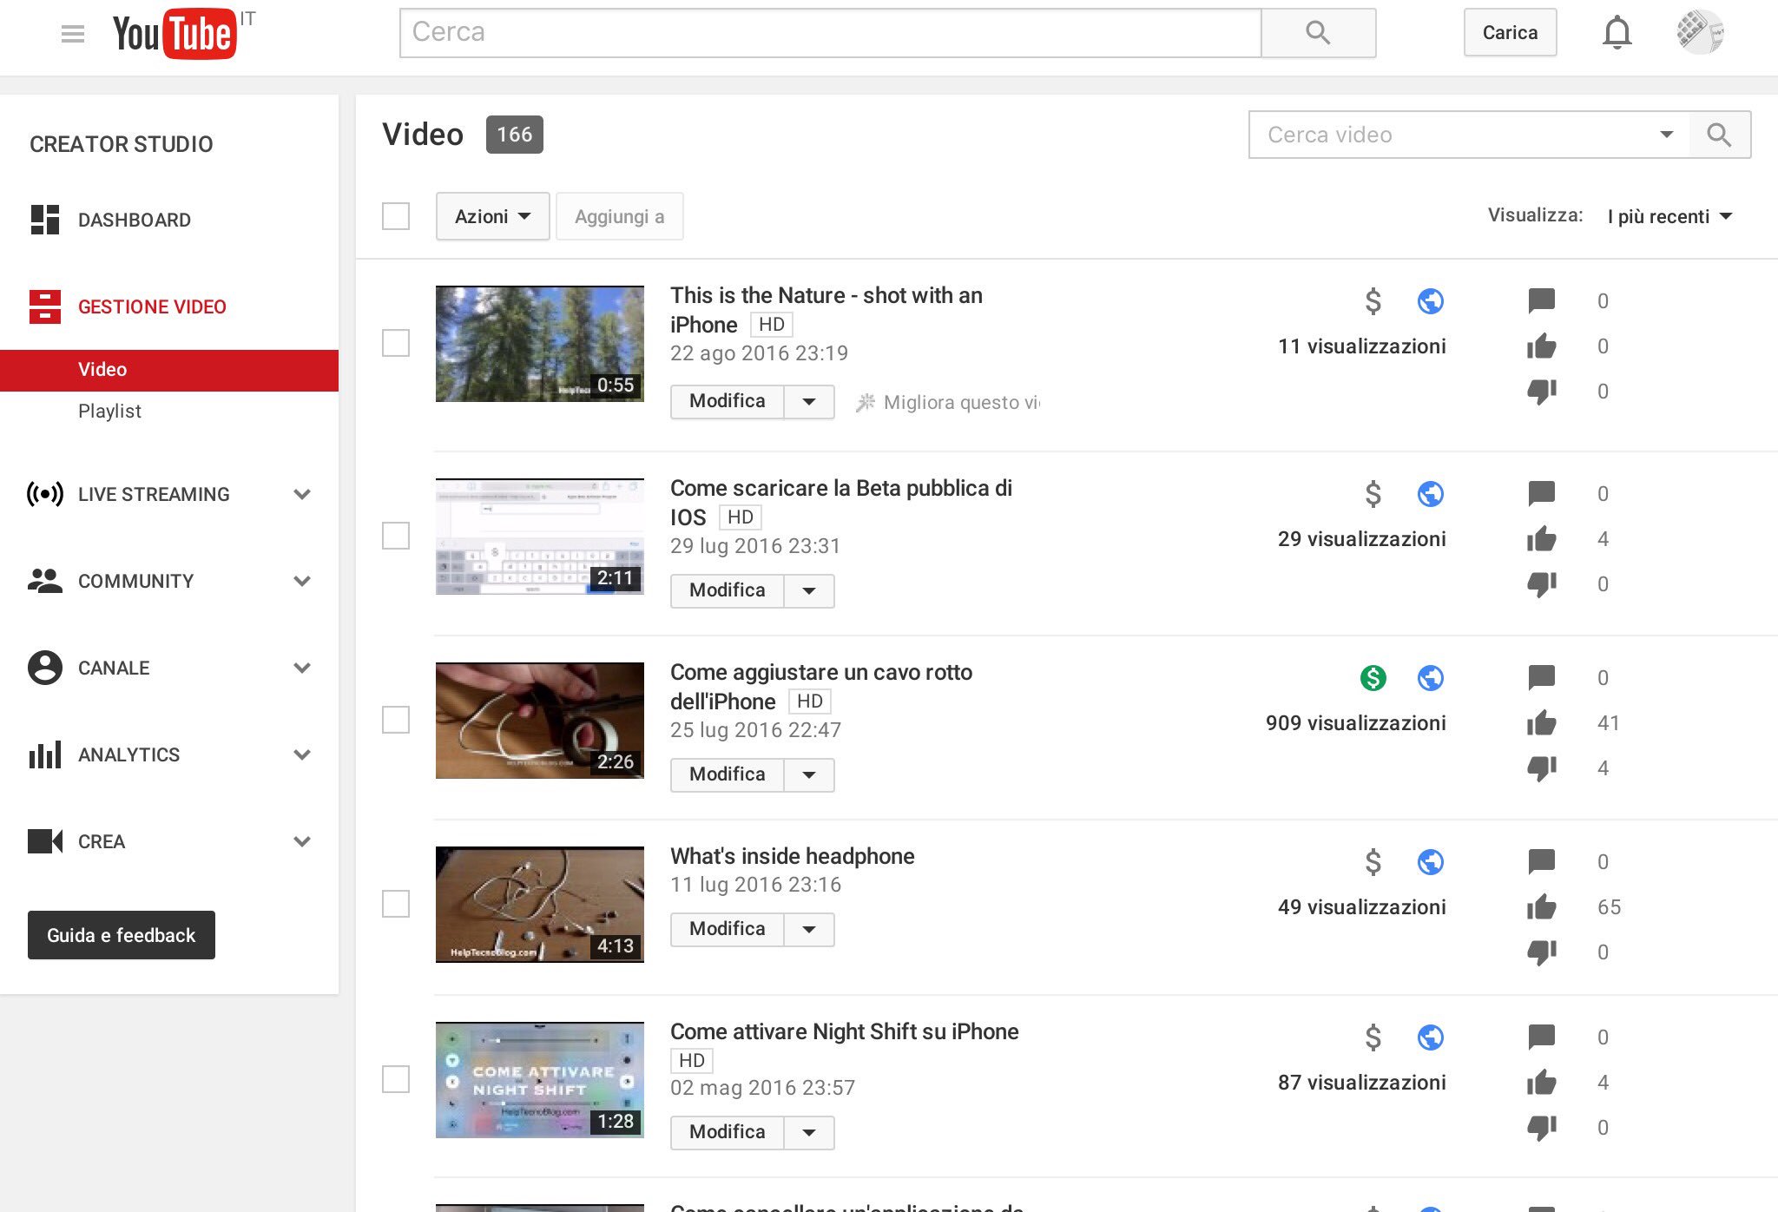Tick the select-all videos checkbox
The width and height of the screenshot is (1778, 1212).
click(396, 216)
